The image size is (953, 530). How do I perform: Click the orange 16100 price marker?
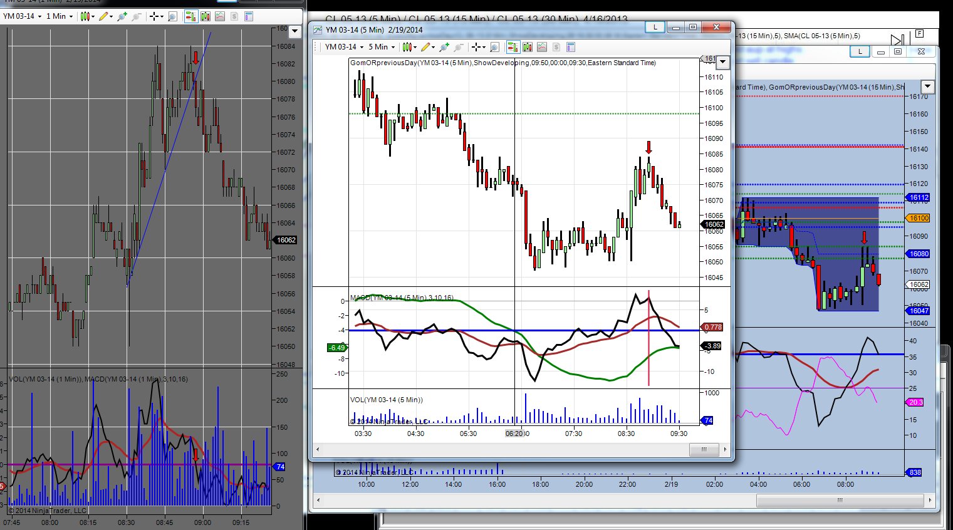click(x=919, y=218)
